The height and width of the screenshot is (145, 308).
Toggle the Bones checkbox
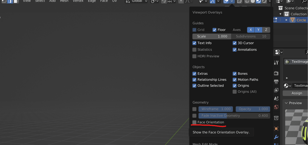(x=235, y=73)
